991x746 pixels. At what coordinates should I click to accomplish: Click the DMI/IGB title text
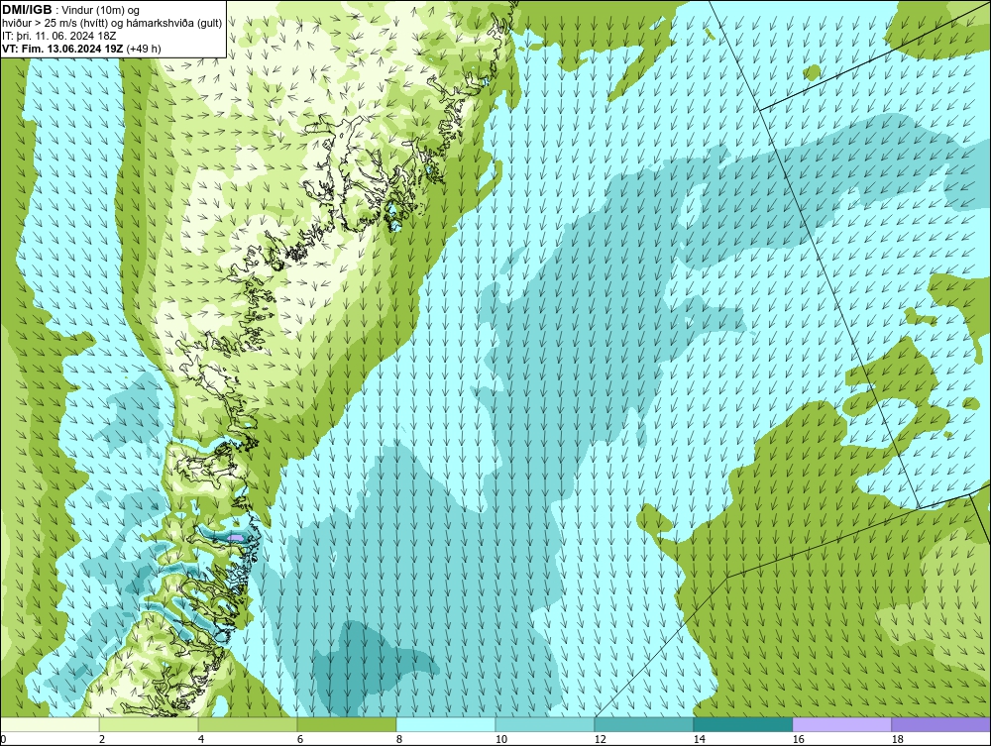tap(27, 10)
